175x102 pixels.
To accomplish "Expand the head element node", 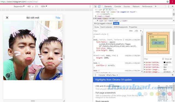I will (x=96, y=16).
